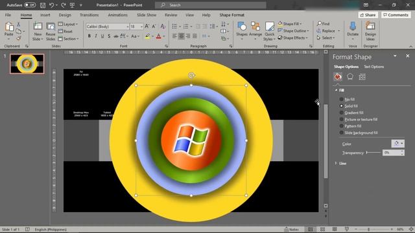Click Reset slide button
The height and width of the screenshot is (233, 415).
[x=65, y=32]
